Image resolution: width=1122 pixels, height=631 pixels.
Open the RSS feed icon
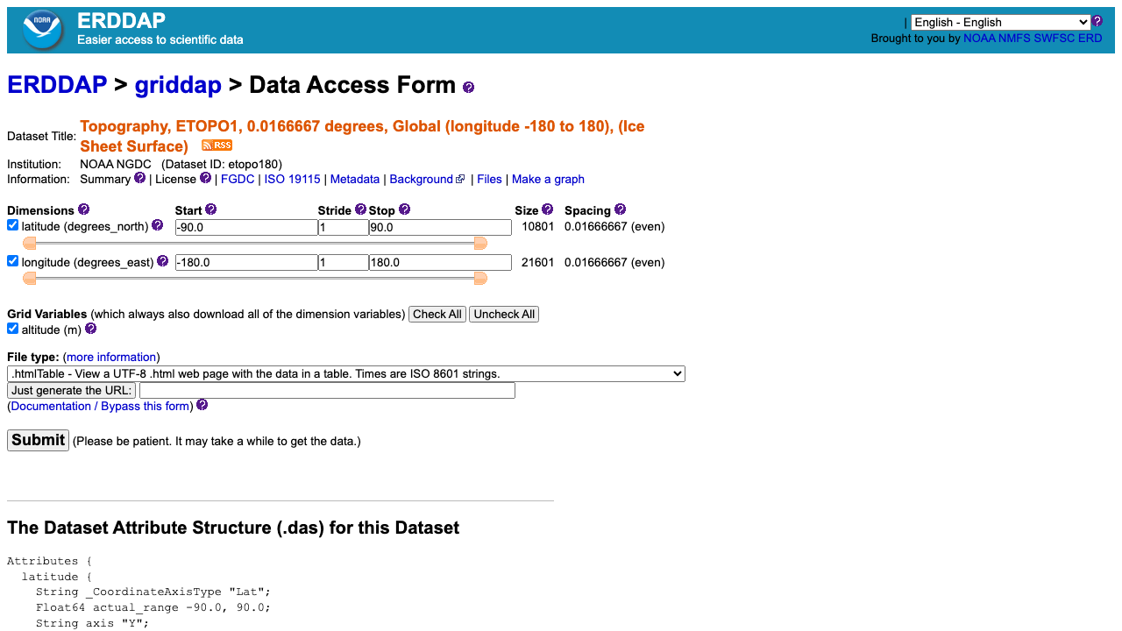point(217,145)
